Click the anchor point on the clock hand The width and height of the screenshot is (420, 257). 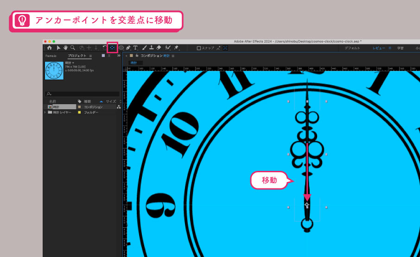tap(307, 205)
